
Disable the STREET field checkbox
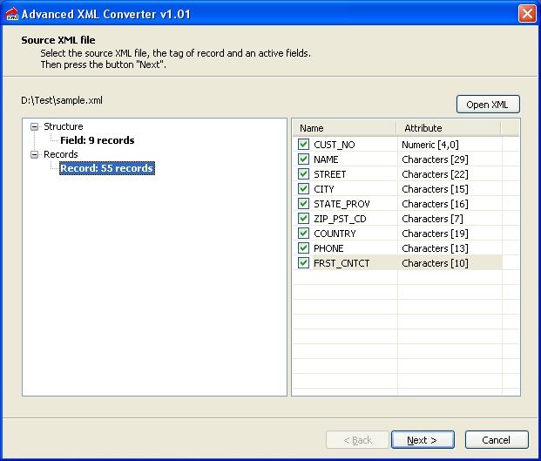pyautogui.click(x=303, y=174)
